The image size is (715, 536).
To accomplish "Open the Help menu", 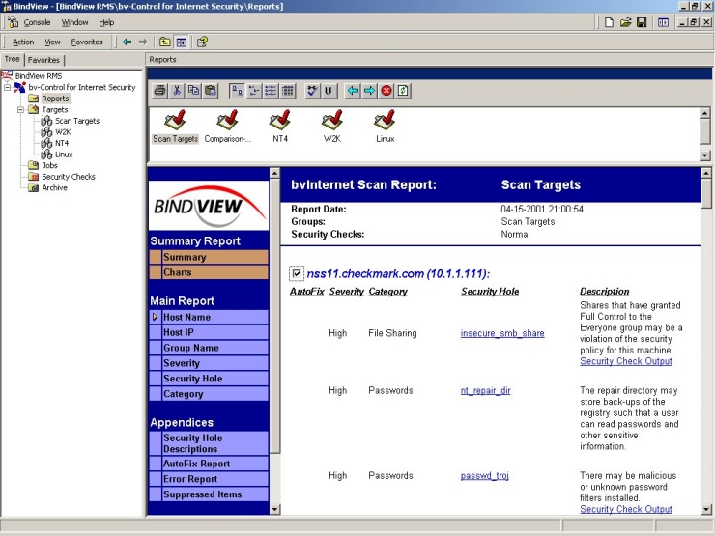I will click(106, 22).
